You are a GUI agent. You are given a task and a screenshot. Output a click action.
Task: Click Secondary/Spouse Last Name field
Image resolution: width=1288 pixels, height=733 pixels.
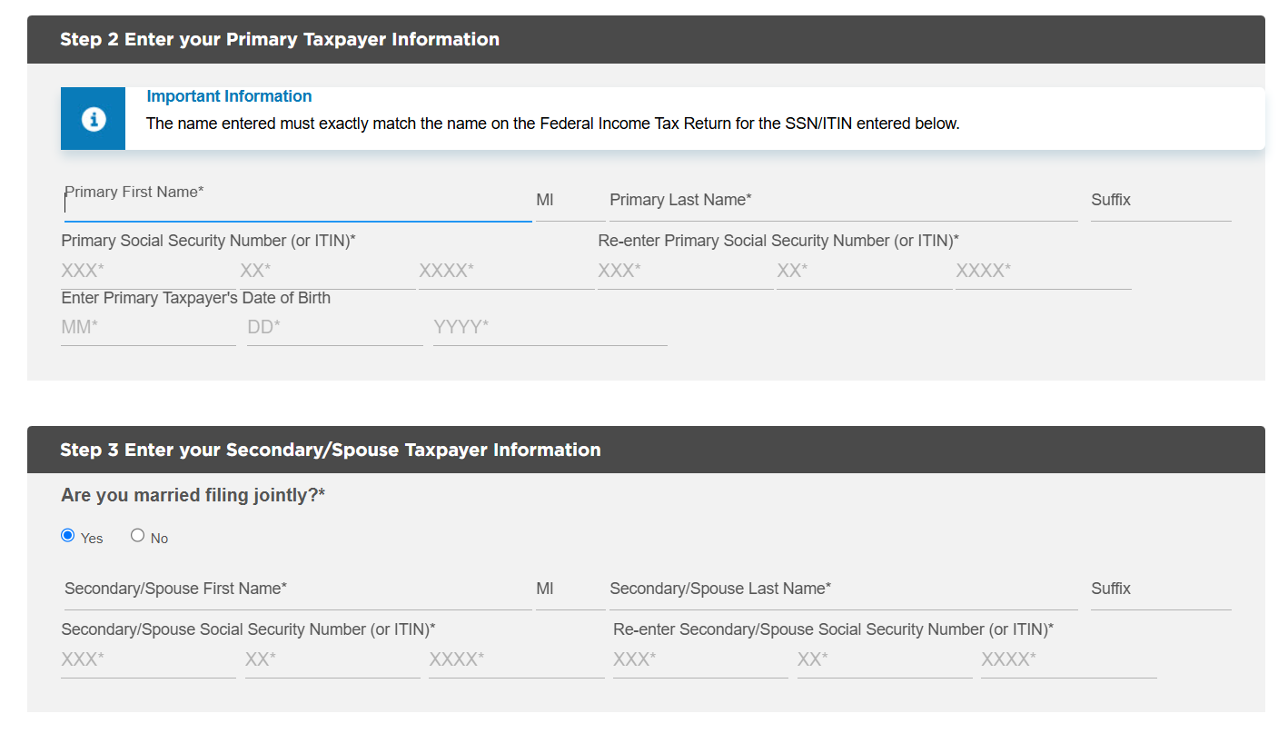point(844,589)
